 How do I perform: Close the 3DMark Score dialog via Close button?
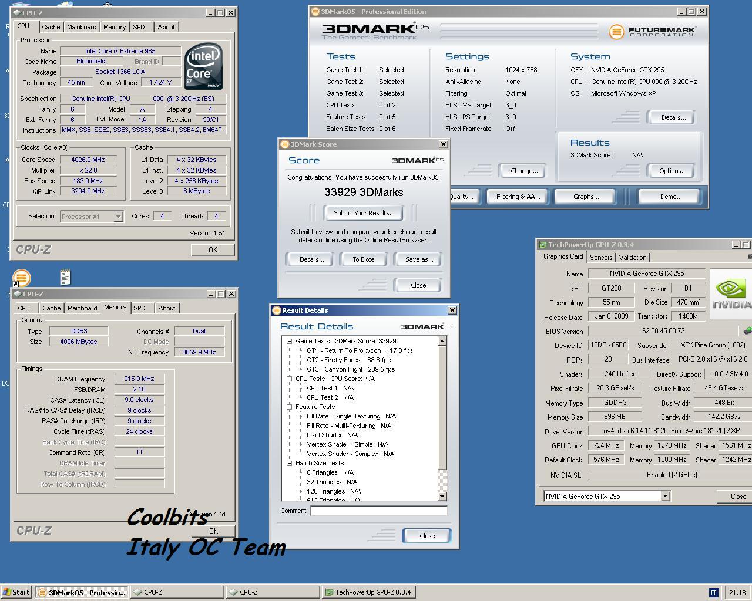[418, 285]
